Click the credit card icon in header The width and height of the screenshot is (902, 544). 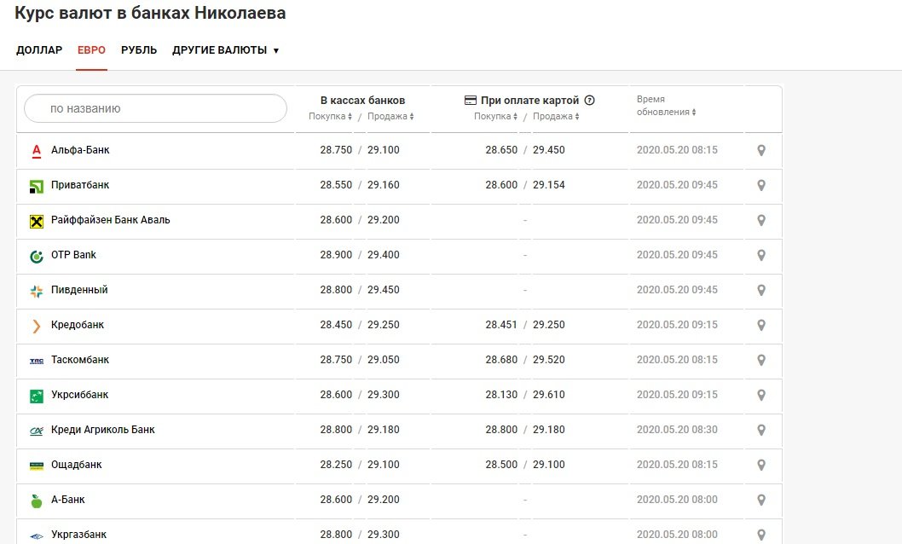click(x=470, y=101)
